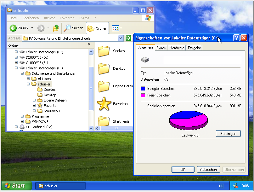Click the help question mark in dialog title
Image resolution: width=254 pixels, height=192 pixels.
coord(236,38)
